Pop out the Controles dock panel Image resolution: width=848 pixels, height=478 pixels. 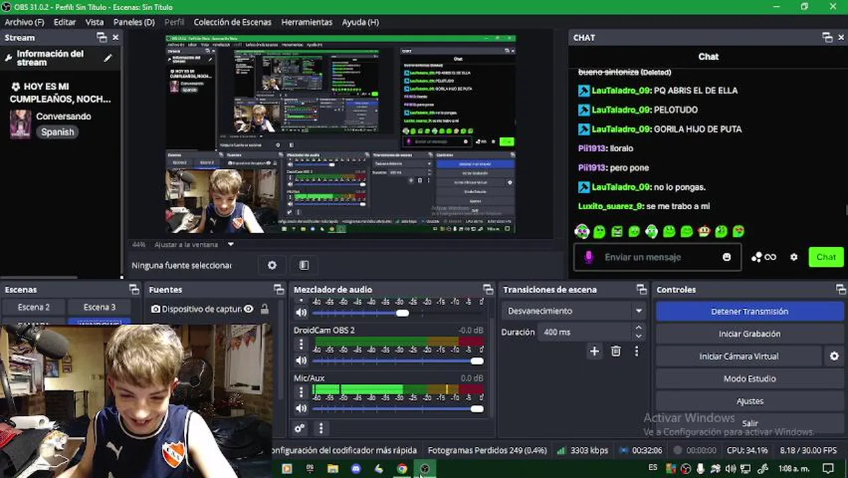[841, 289]
